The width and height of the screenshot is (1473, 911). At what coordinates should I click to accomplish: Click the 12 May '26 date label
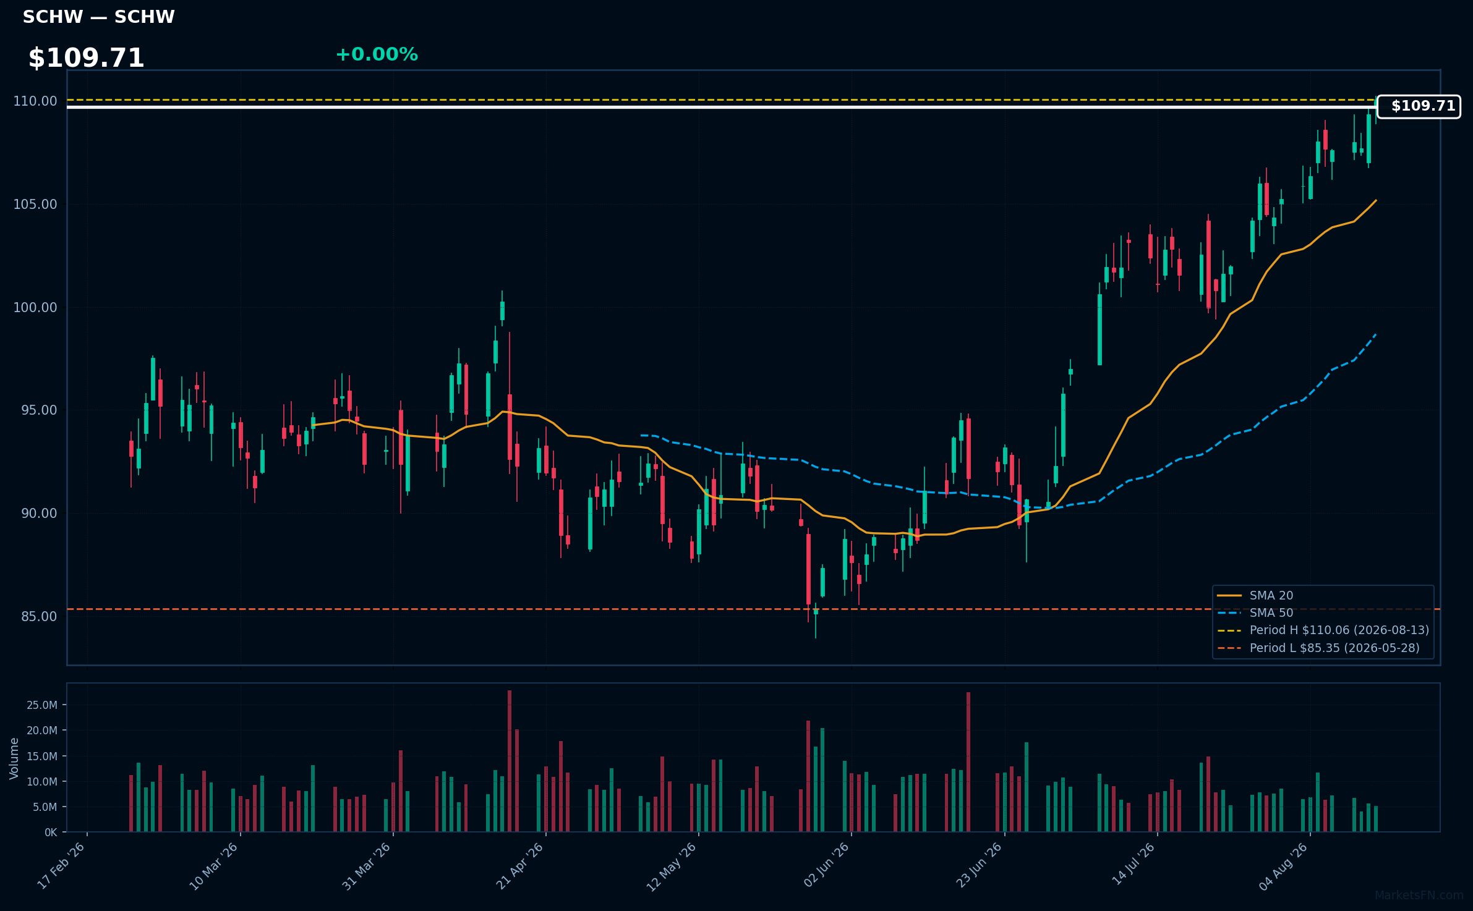click(x=672, y=867)
